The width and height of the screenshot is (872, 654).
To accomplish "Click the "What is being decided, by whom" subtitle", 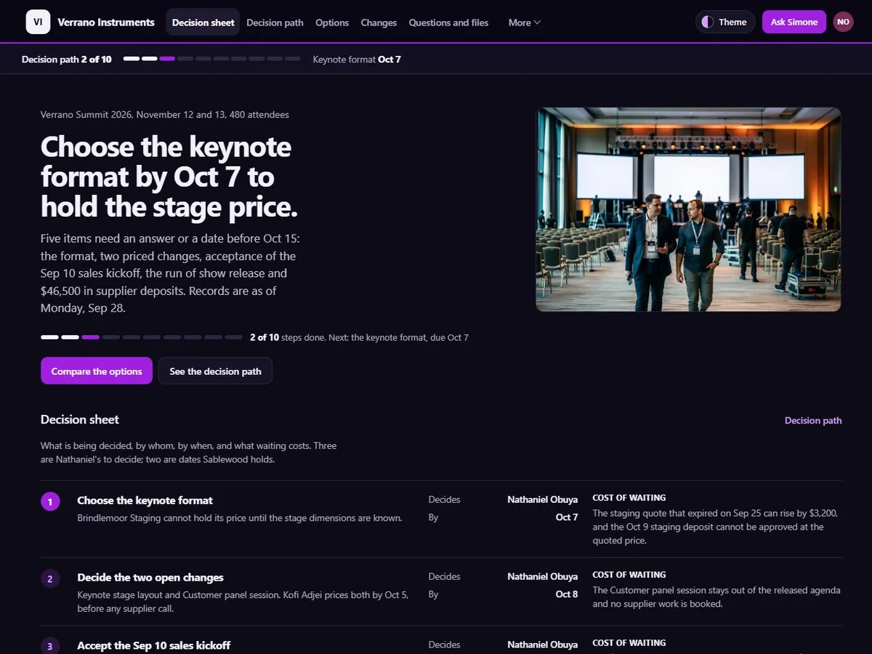I will click(x=189, y=452).
